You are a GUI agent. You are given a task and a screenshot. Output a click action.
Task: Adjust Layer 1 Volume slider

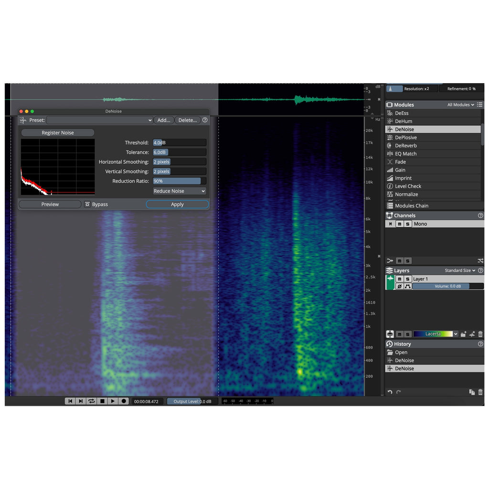tap(448, 286)
